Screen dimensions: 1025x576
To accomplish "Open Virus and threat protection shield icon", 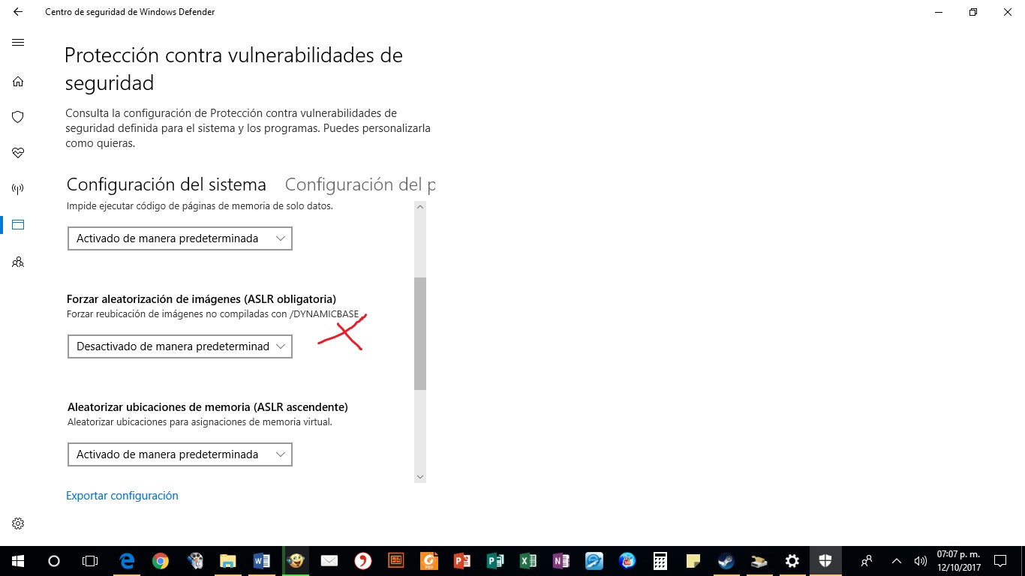I will coord(18,117).
